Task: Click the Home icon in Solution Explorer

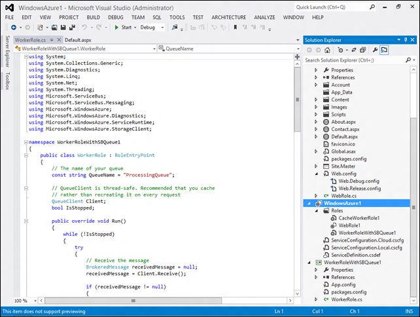Action: pos(328,50)
